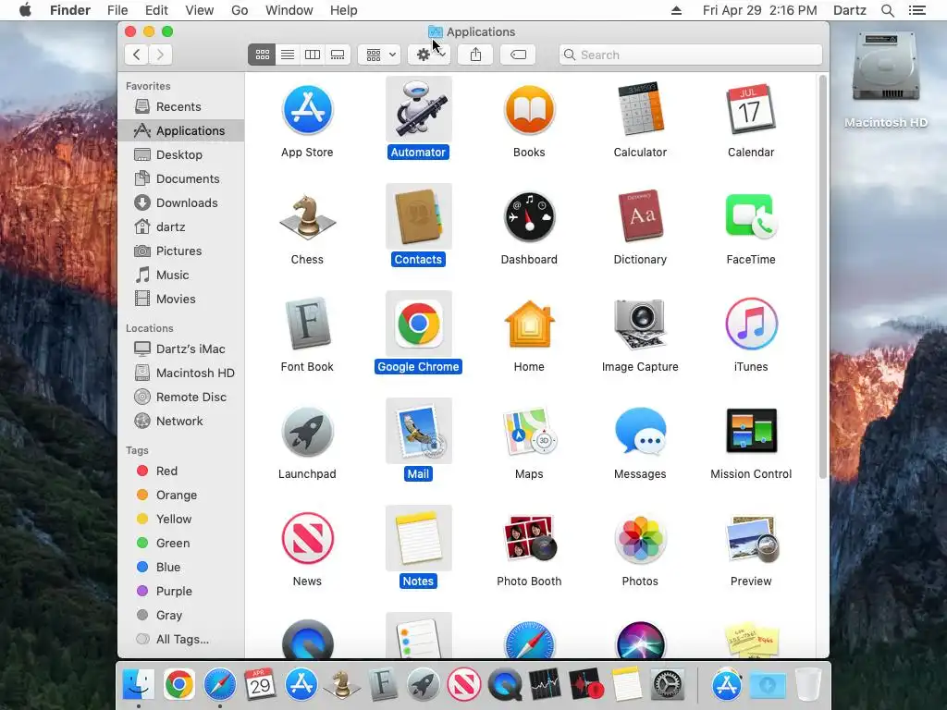Viewport: 947px width, 710px height.
Task: Select the Image Capture app icon
Action: tap(640, 324)
